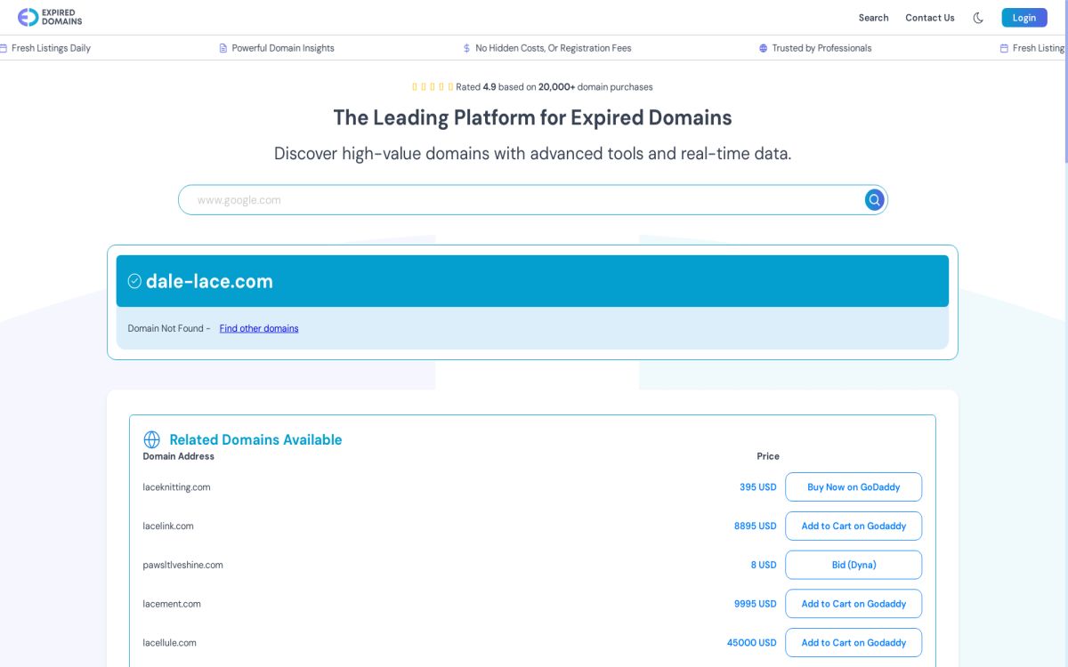Buy laceknitting.com now on GoDaddy
Image resolution: width=1068 pixels, height=667 pixels.
tap(854, 486)
